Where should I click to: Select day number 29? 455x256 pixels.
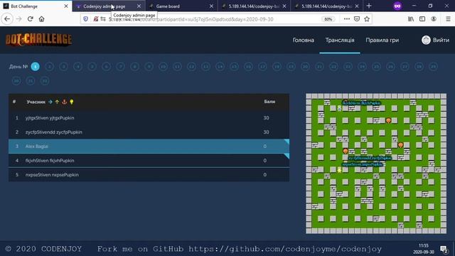tap(433, 67)
